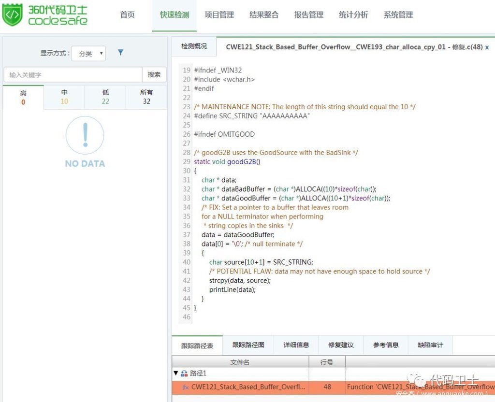Click code line 20 #include <wchar.h>
495x402 pixels.
[224, 79]
